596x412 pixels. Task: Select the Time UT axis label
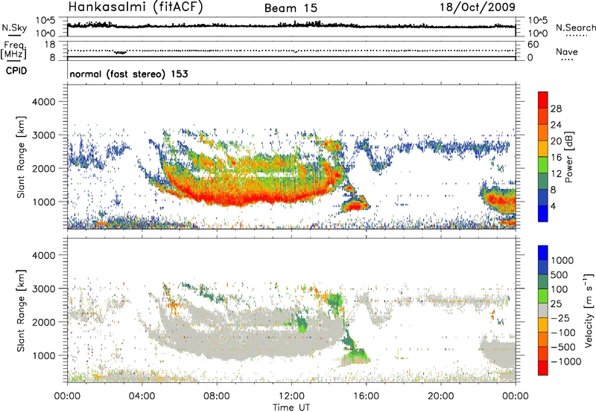(x=291, y=408)
